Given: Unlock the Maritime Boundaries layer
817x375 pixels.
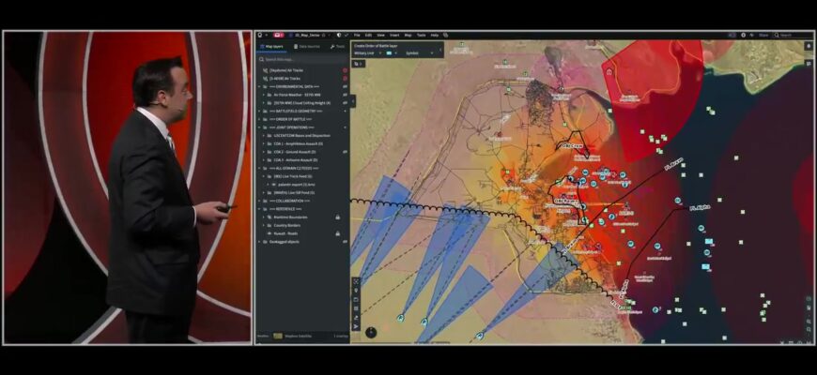Looking at the screenshot, I should [x=338, y=217].
